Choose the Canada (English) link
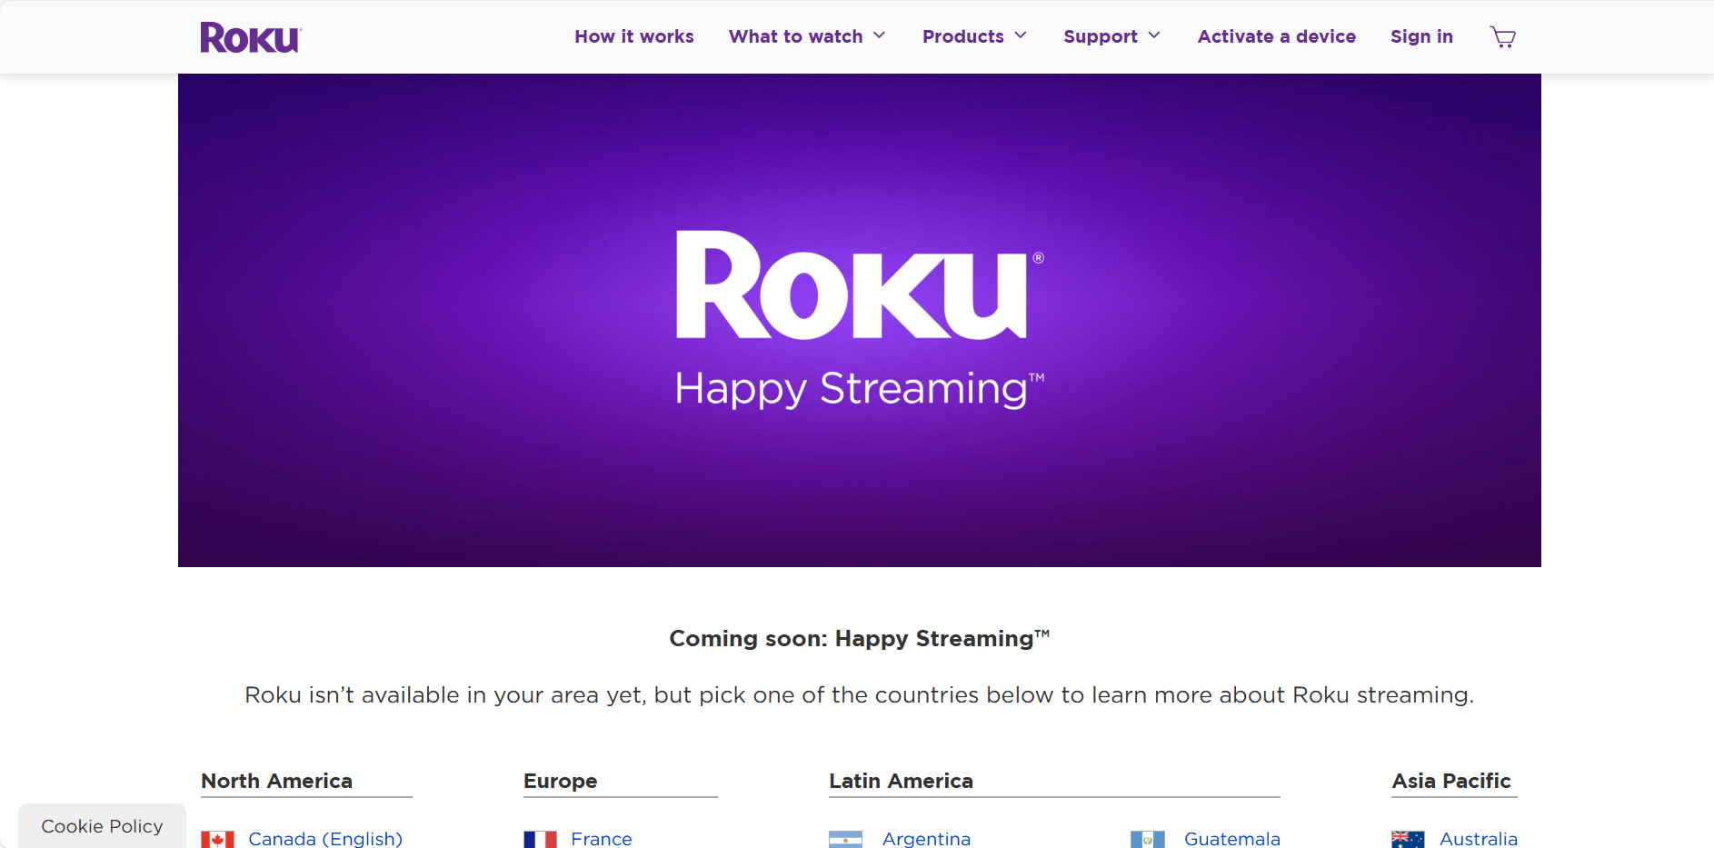The width and height of the screenshot is (1714, 848). tap(325, 838)
